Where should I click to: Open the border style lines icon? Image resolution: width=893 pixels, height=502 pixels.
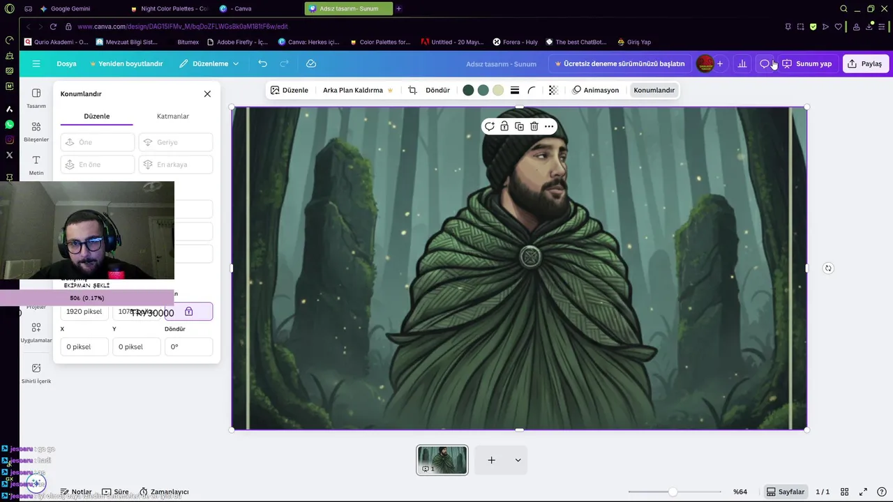pos(515,90)
